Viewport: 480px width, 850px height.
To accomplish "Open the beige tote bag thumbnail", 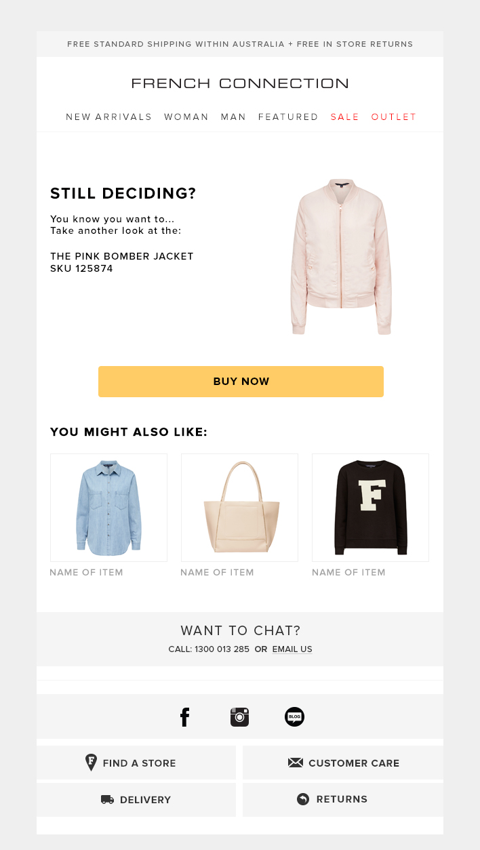I will click(239, 507).
